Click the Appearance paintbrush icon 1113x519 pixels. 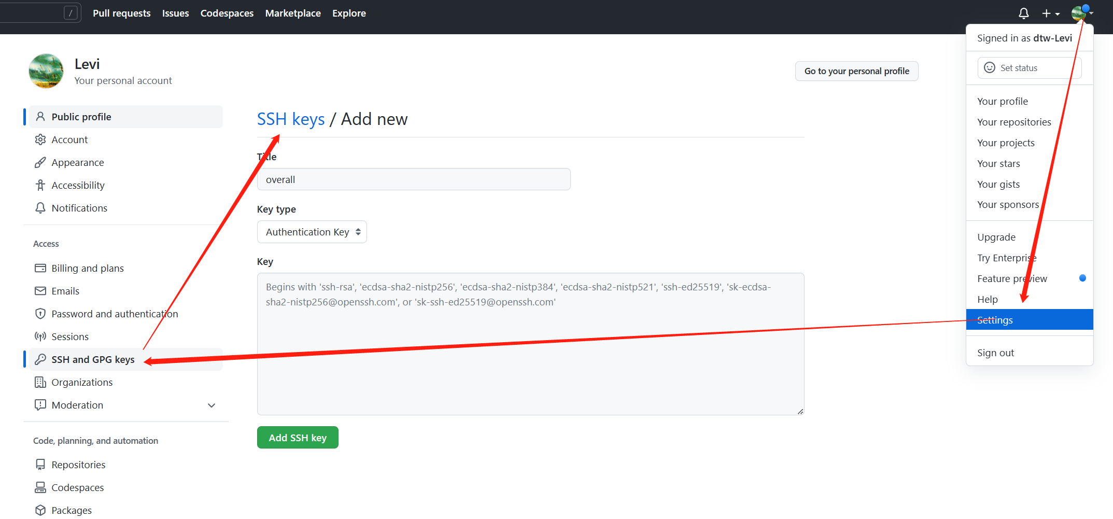[x=40, y=162]
